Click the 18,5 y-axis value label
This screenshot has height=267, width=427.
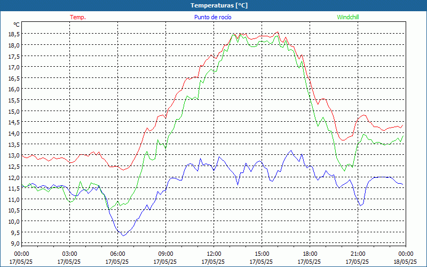click(14, 34)
